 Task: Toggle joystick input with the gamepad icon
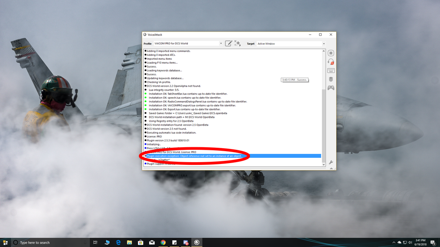click(x=331, y=88)
